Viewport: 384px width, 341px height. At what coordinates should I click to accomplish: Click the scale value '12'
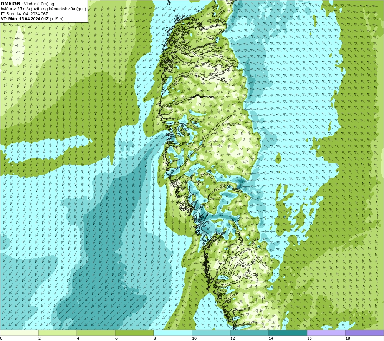[x=233, y=339]
